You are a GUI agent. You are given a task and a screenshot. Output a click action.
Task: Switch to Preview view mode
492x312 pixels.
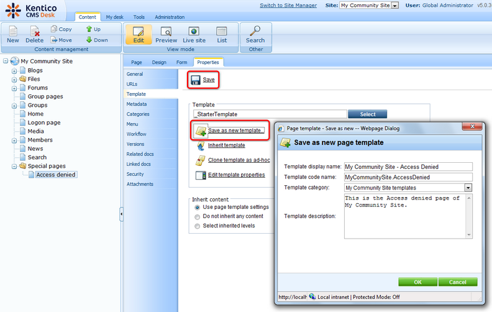pos(166,35)
